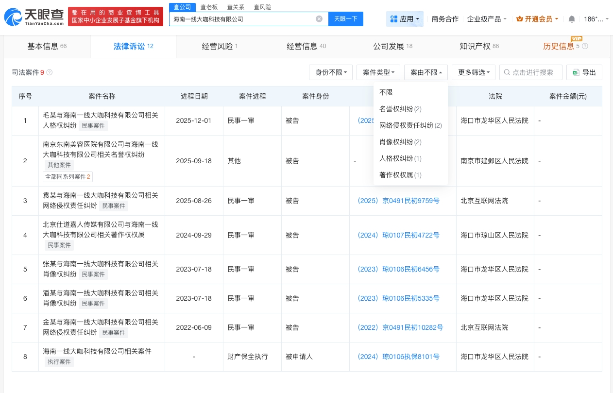The width and height of the screenshot is (613, 393).
Task: Select the 查关系 search tab
Action: [x=236, y=7]
